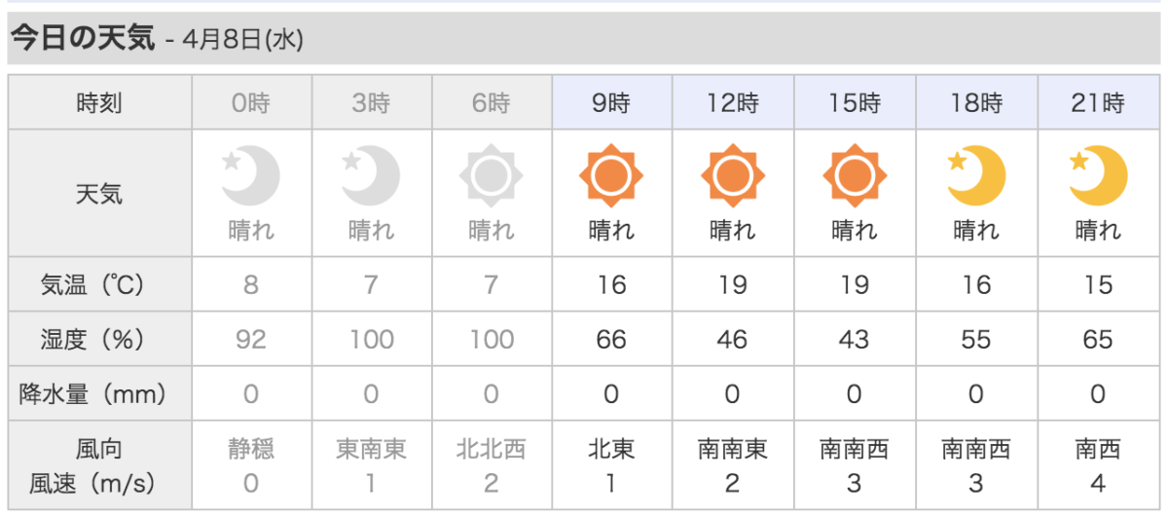The width and height of the screenshot is (1168, 515).
Task: Select the 21時 column header
Action: [1098, 102]
